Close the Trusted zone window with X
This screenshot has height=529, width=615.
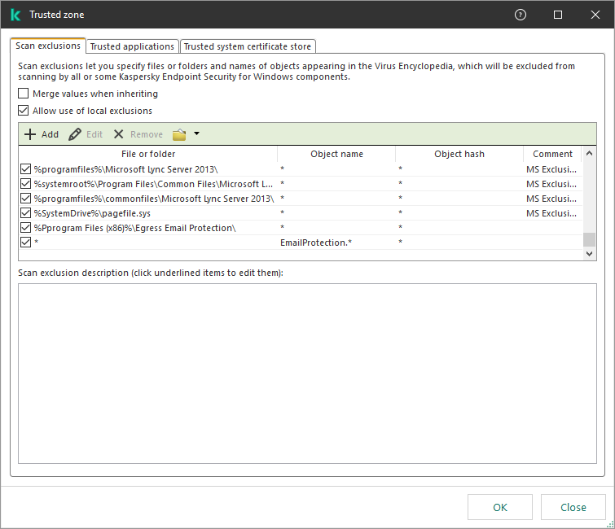pos(595,15)
